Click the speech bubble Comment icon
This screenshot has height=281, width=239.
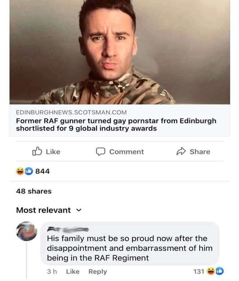point(101,151)
